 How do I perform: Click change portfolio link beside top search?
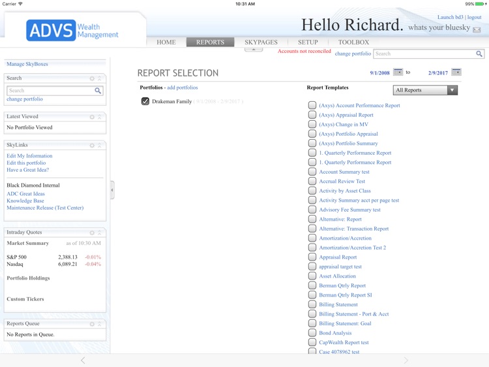pyautogui.click(x=353, y=54)
